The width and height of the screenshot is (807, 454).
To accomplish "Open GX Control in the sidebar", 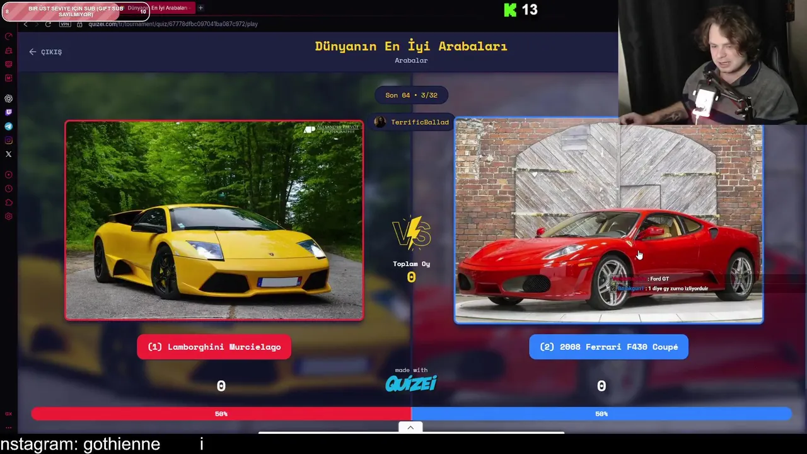I will coord(8,37).
